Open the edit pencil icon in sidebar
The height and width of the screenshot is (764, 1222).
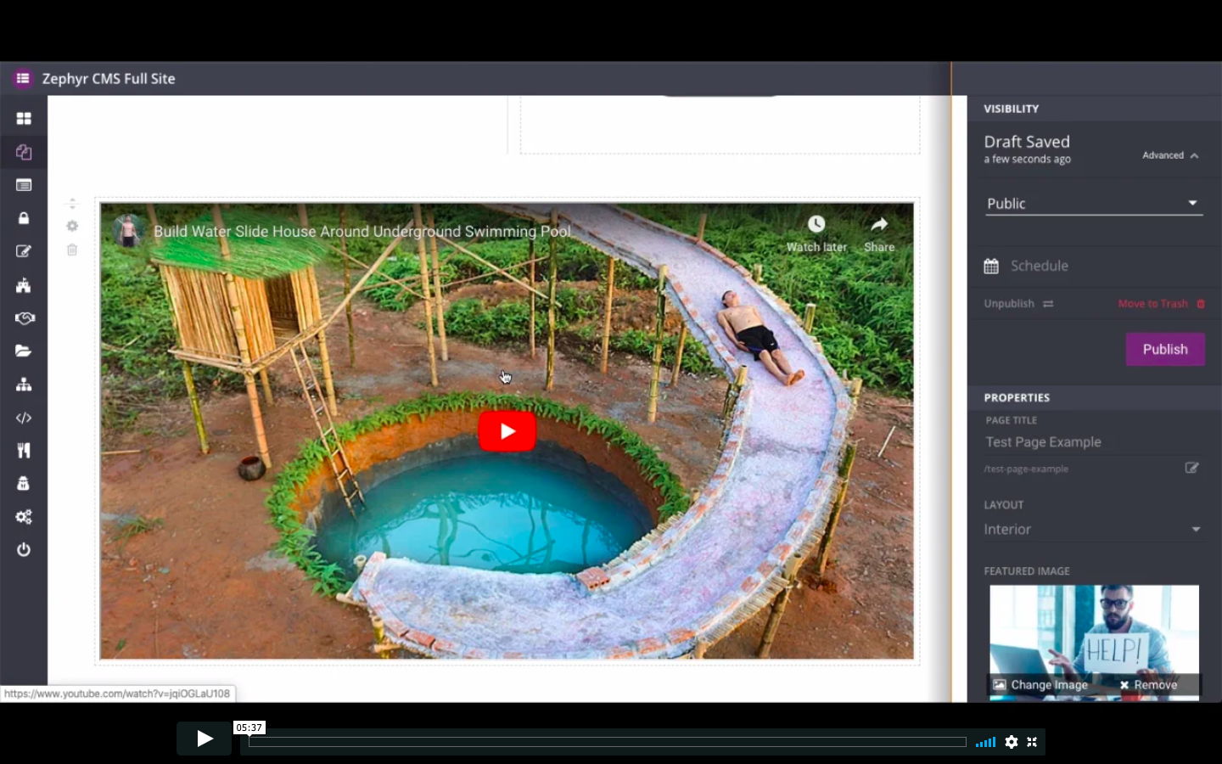coord(24,251)
